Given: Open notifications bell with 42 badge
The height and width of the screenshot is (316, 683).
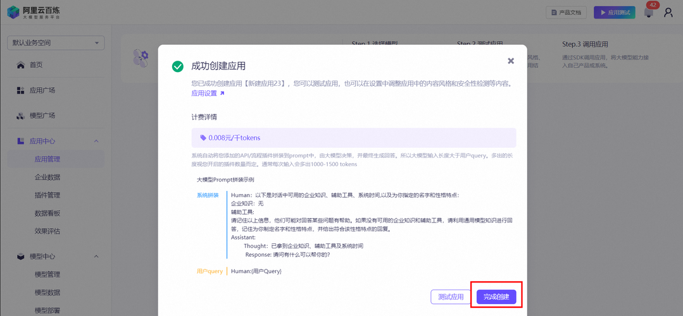Looking at the screenshot, I should pyautogui.click(x=649, y=12).
